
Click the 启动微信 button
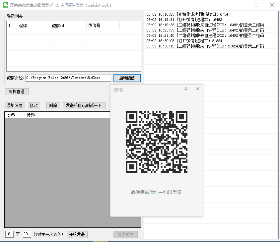point(127,78)
